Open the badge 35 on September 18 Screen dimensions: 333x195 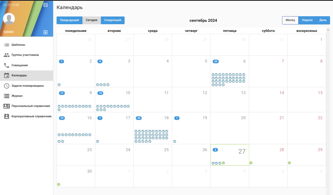(x=139, y=118)
